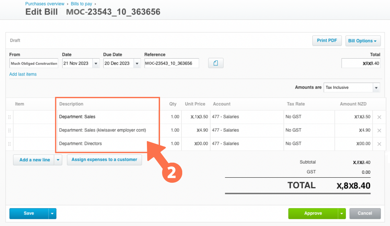This screenshot has width=390, height=226.
Task: Expand the Approve button's dropdown arrow
Action: (x=342, y=213)
